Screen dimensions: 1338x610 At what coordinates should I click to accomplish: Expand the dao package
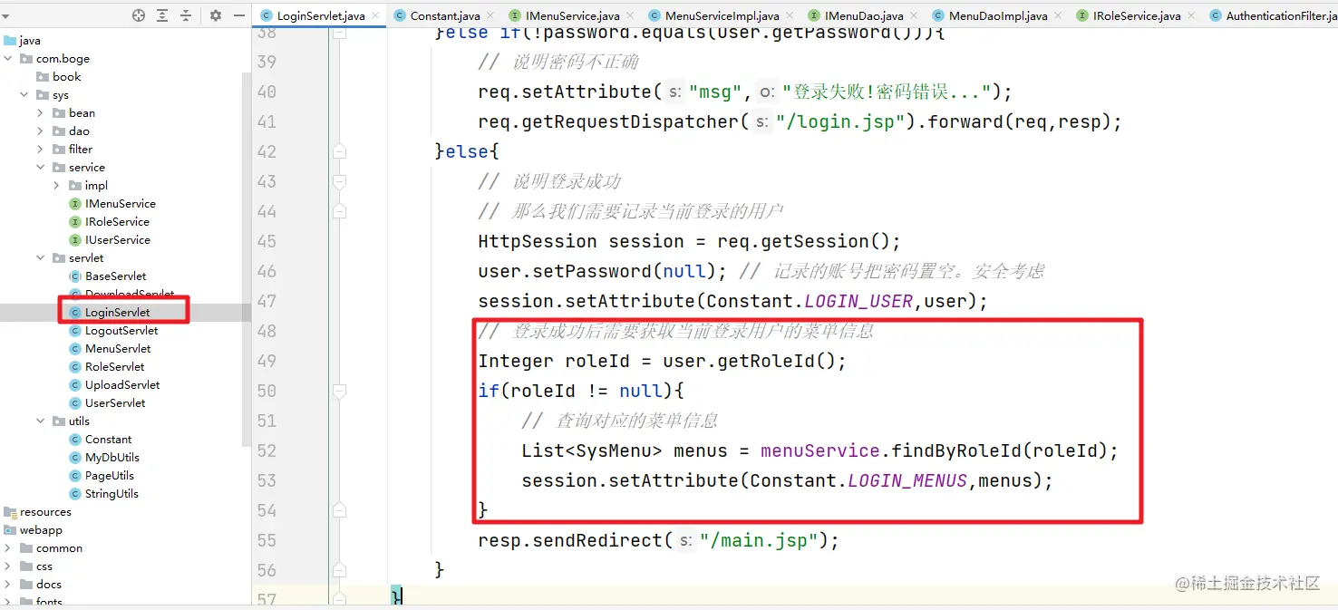(41, 131)
